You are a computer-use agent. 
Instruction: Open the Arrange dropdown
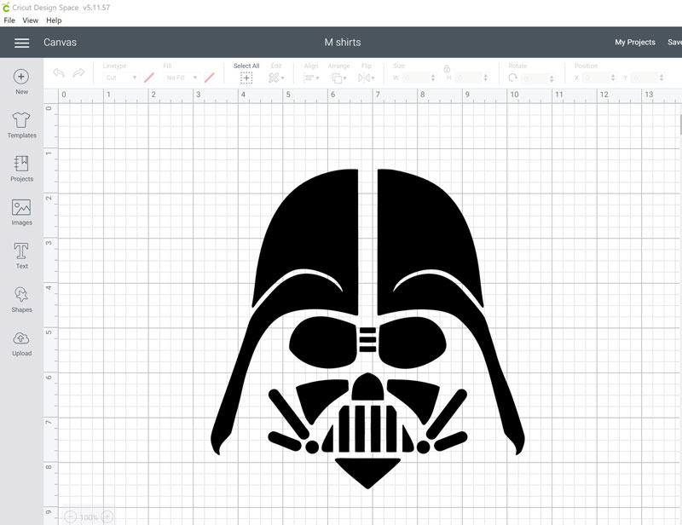[338, 78]
